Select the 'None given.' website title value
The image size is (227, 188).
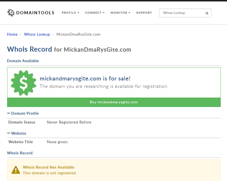[x=58, y=142]
